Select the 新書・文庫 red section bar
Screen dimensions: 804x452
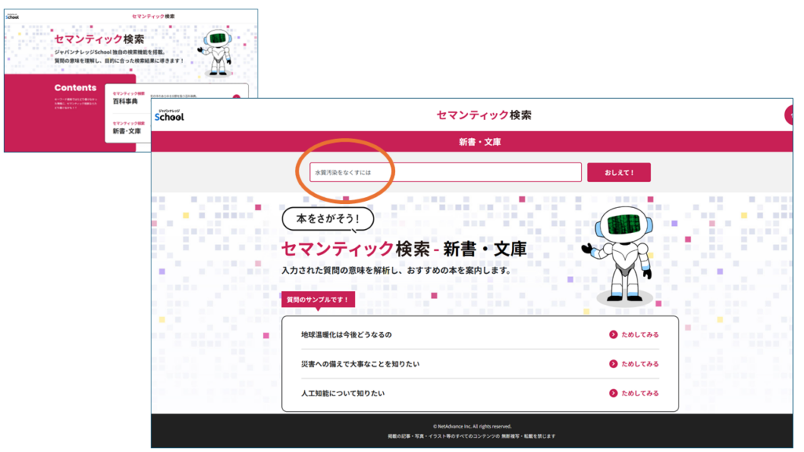tap(472, 142)
